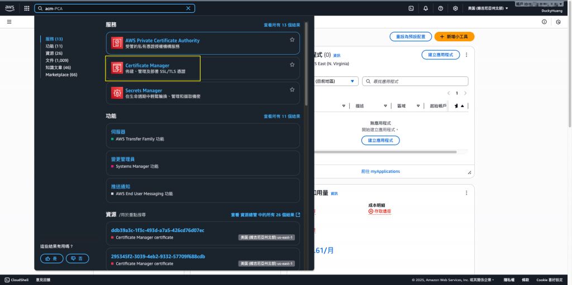
Task: Click the 新增小工具 button
Action: (x=454, y=36)
